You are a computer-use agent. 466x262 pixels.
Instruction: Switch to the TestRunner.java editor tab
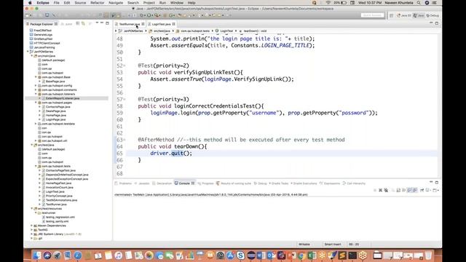tap(130, 24)
